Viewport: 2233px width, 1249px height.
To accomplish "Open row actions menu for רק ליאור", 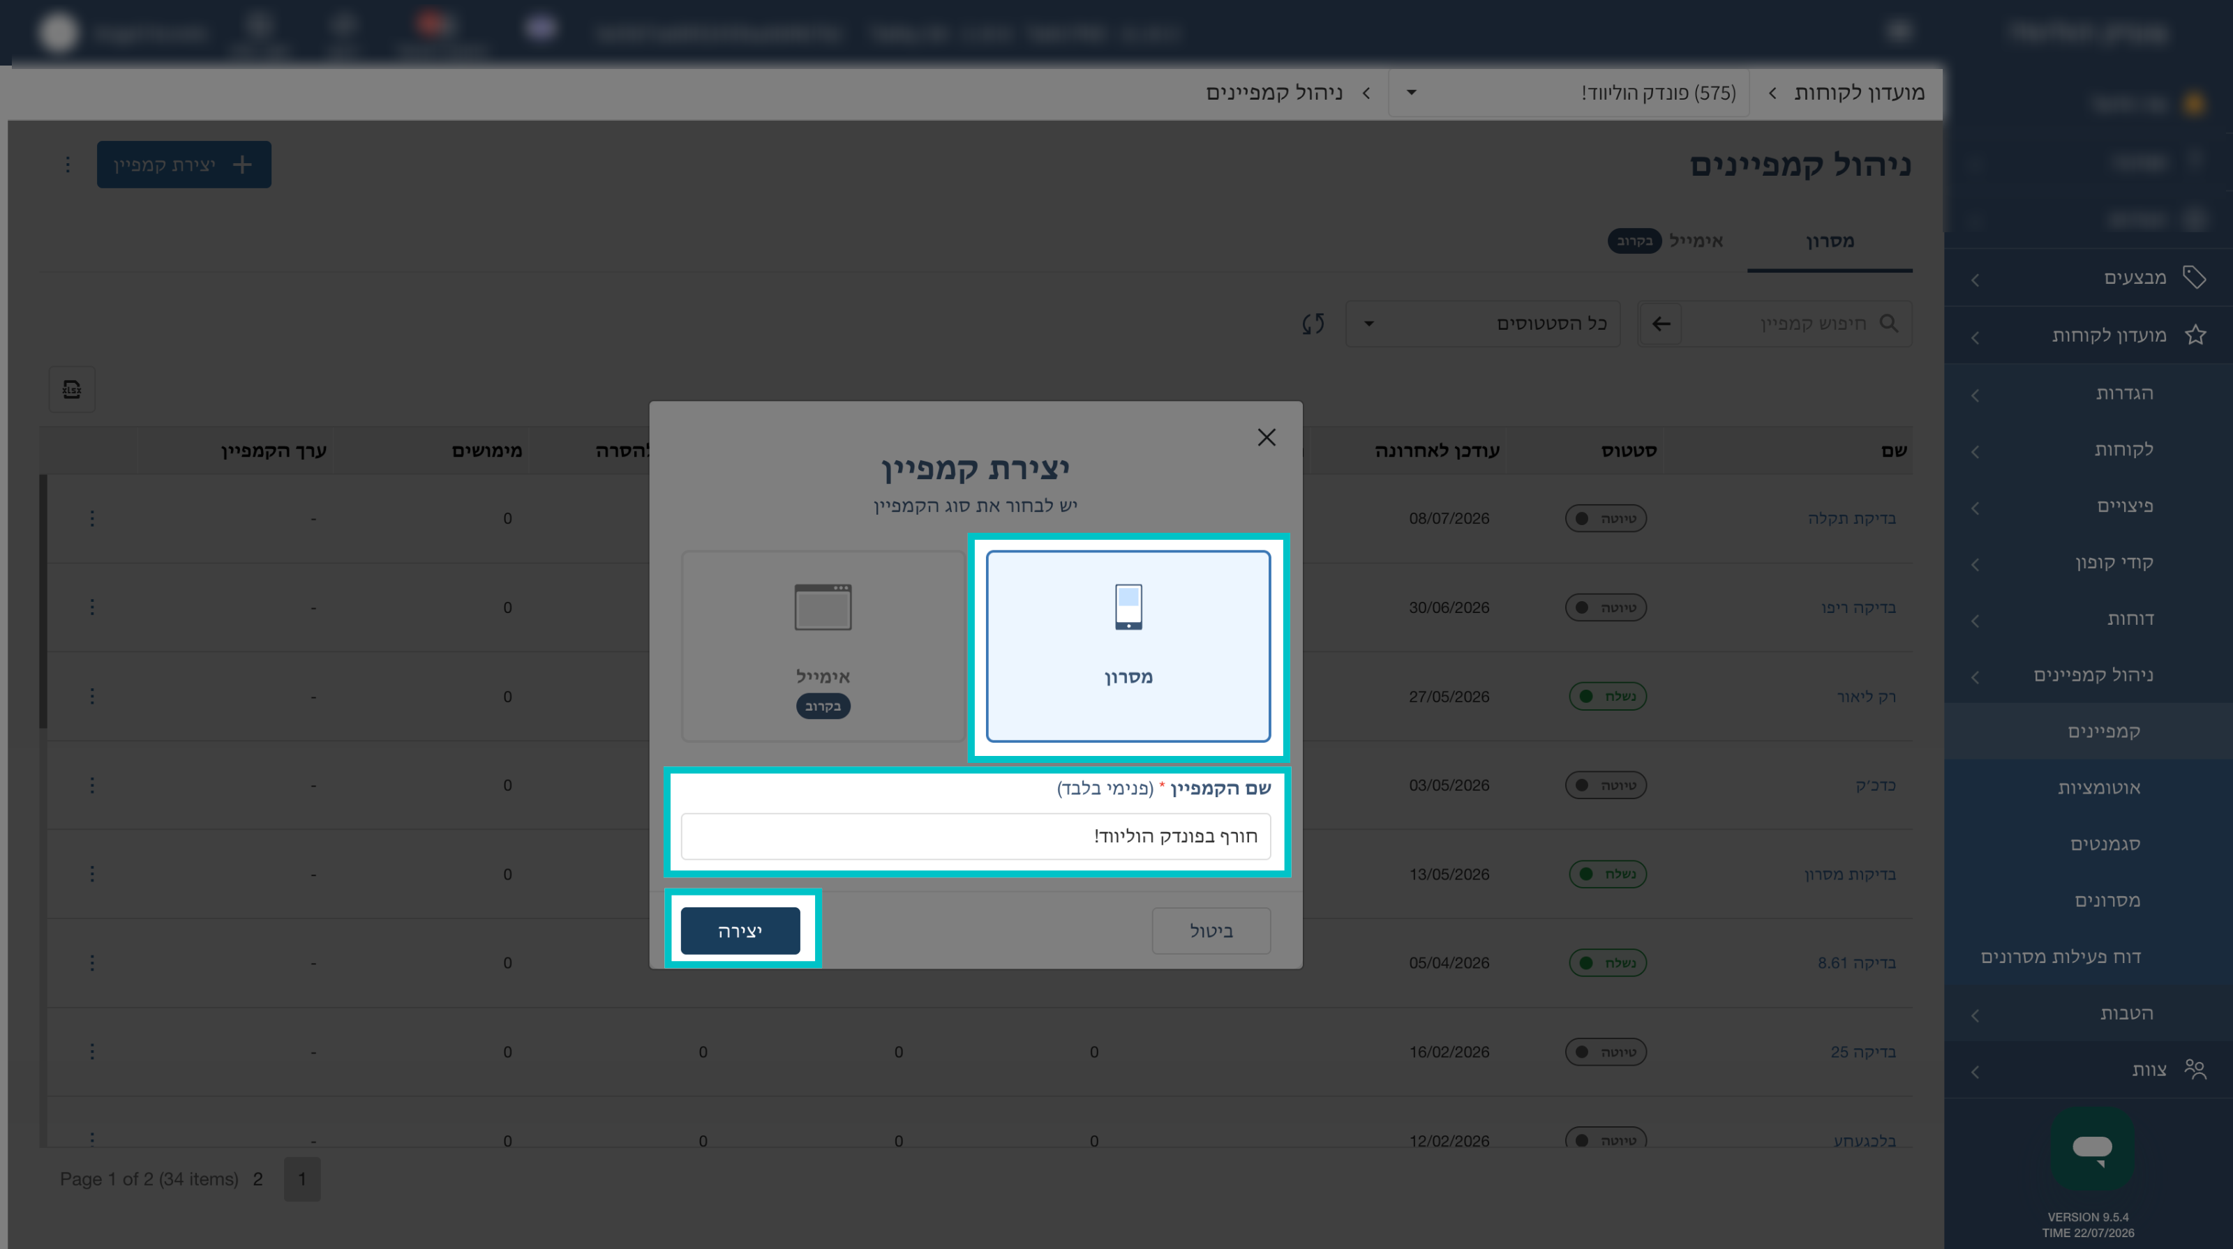I will [92, 697].
